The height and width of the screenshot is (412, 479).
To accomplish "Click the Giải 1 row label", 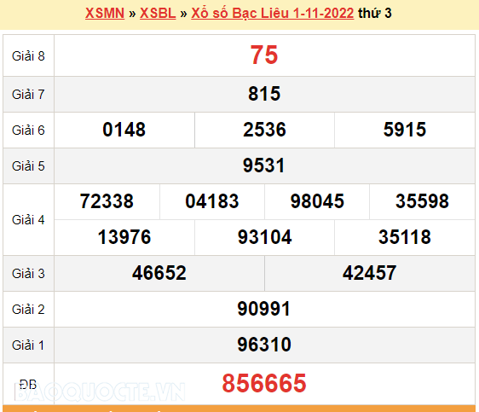I will click(28, 345).
